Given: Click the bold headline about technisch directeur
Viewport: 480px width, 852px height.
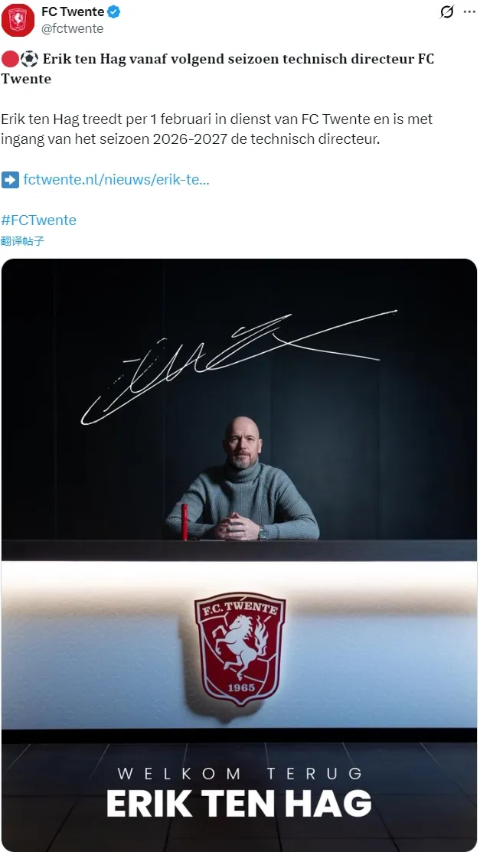Looking at the screenshot, I should coord(217,68).
